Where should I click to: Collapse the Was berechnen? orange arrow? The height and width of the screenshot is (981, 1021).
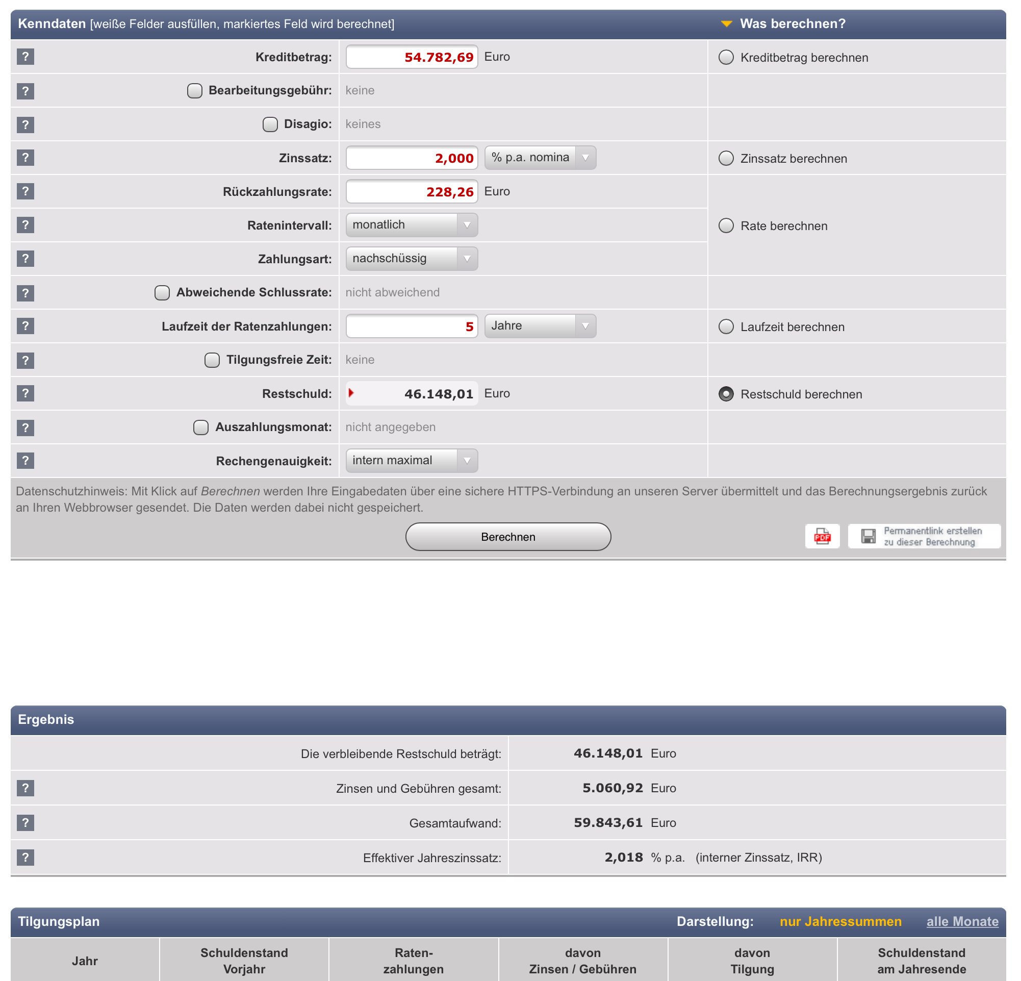click(x=726, y=24)
